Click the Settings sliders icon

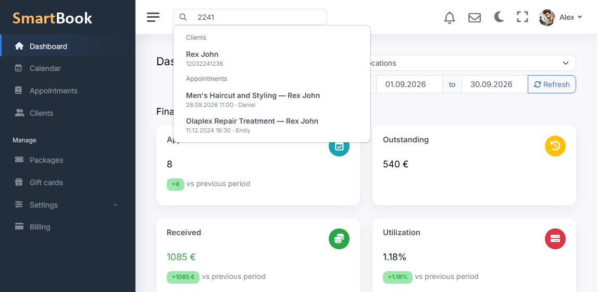(x=19, y=204)
